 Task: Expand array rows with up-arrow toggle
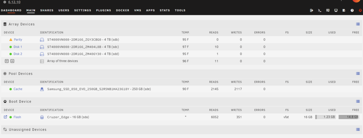pos(12,61)
